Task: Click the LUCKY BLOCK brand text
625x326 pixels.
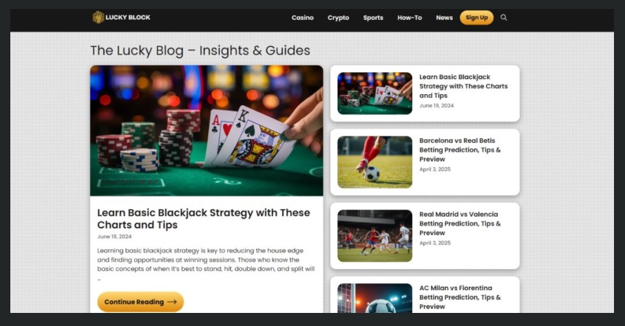Action: pyautogui.click(x=128, y=17)
